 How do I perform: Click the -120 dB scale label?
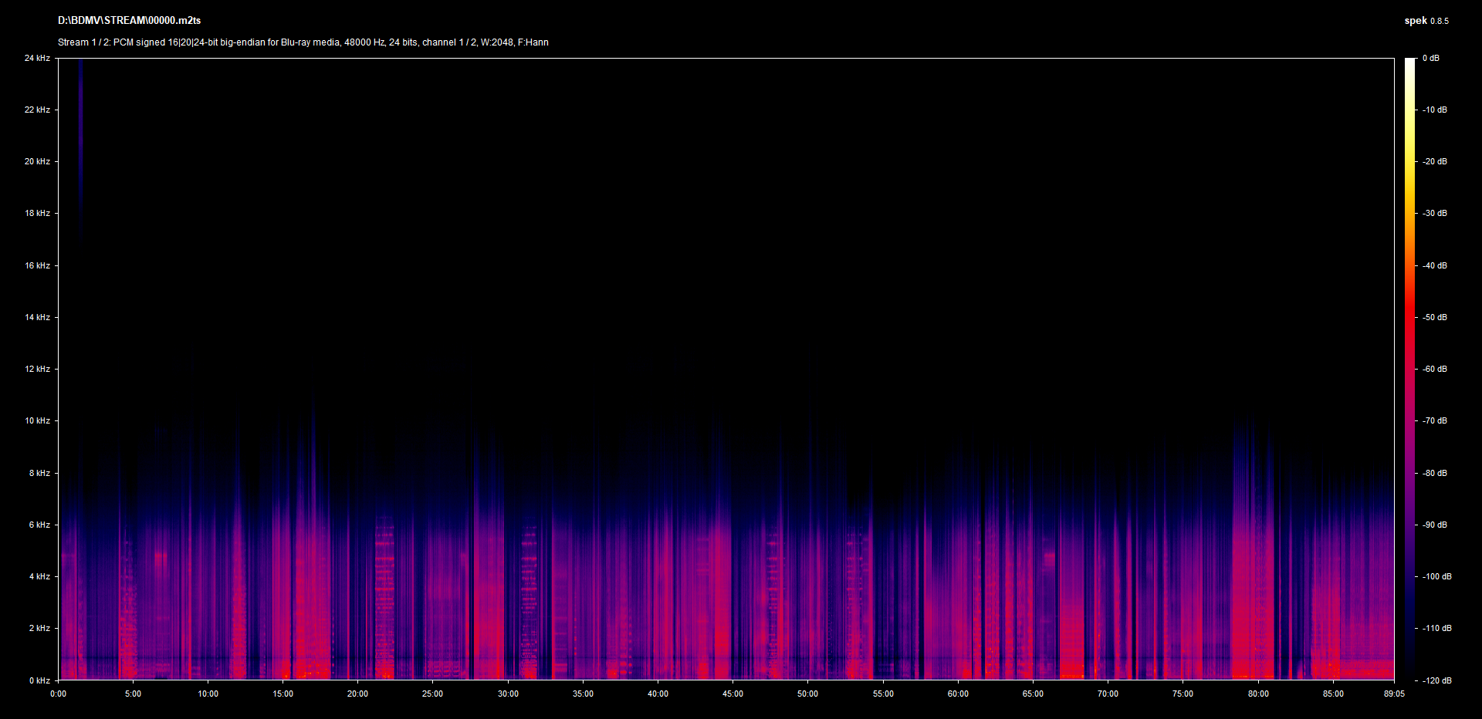[1436, 680]
